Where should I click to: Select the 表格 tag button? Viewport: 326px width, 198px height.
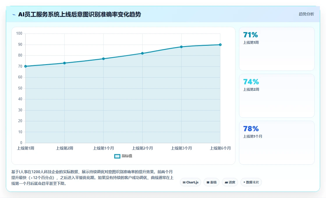point(211,182)
